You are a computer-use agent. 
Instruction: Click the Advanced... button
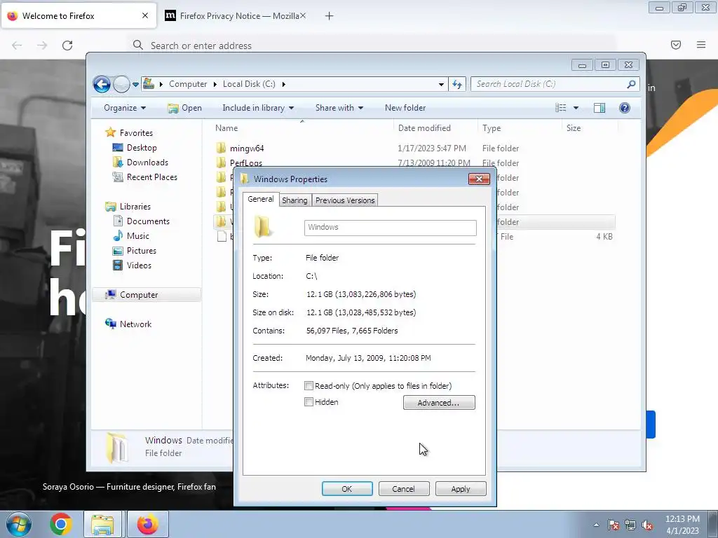[439, 403]
